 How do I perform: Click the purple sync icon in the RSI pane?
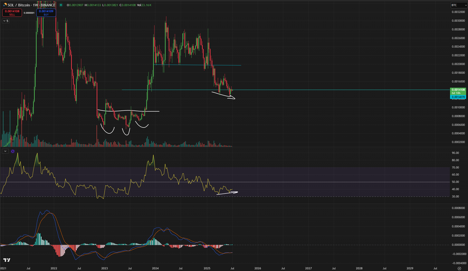tap(12, 151)
